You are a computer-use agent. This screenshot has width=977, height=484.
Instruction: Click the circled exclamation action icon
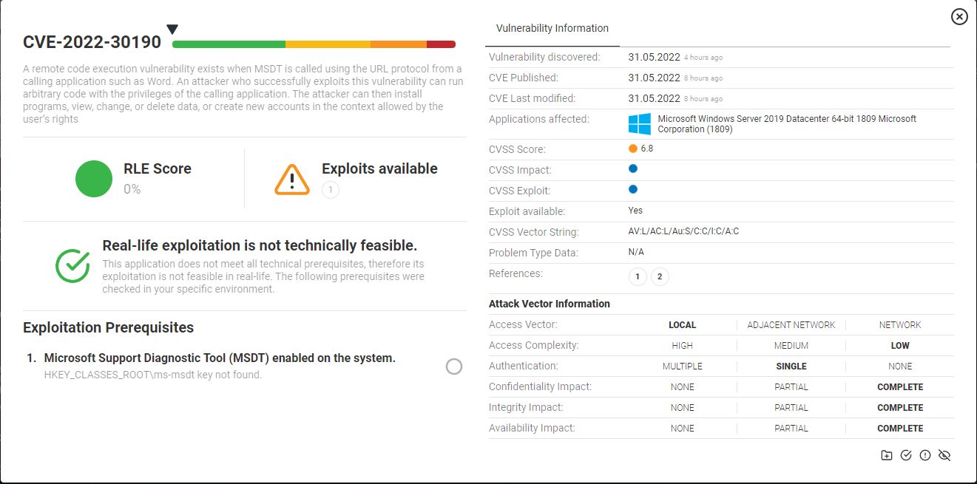coord(924,455)
